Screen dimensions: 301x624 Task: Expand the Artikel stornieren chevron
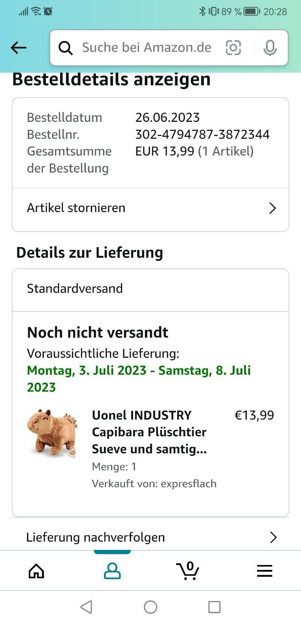point(273,209)
